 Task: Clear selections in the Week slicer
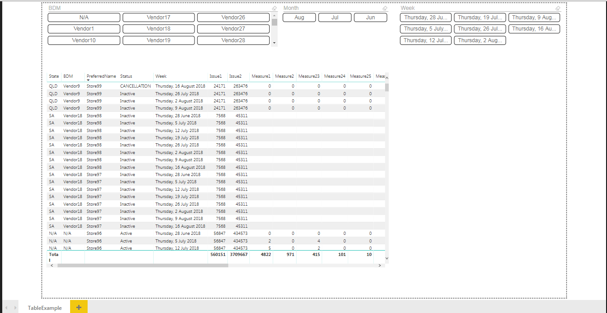558,8
